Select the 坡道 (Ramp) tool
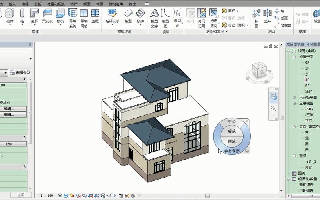 coord(128,16)
